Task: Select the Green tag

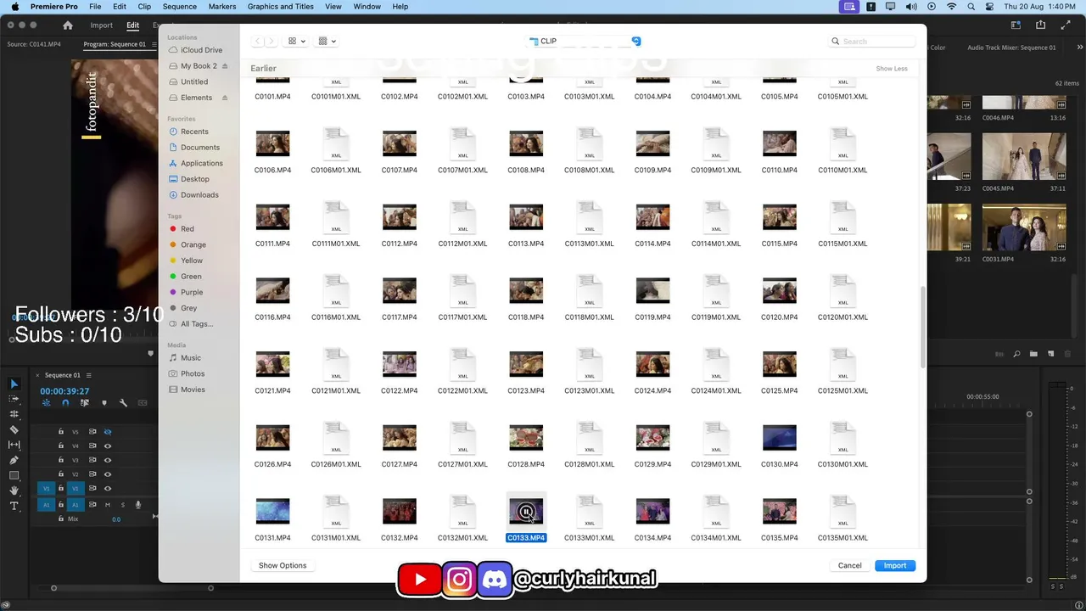Action: coord(191,277)
